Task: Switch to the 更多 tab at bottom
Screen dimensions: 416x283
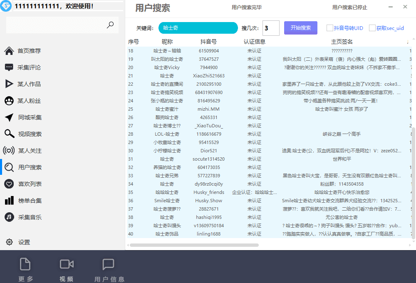Action: [25, 268]
